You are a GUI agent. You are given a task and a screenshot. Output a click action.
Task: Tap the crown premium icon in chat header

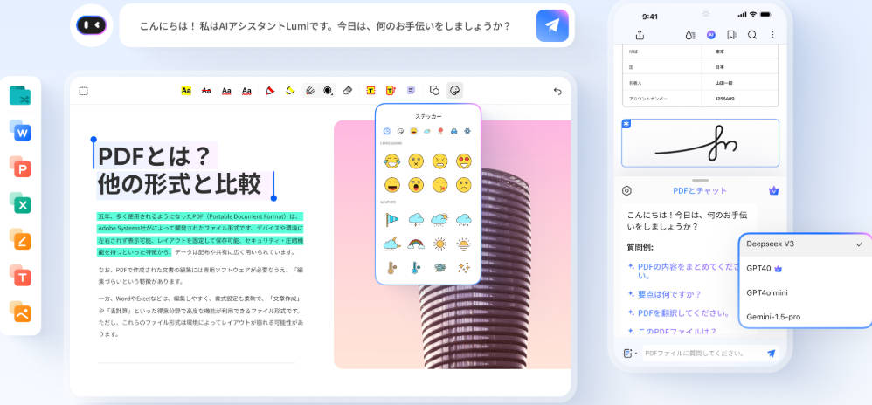point(773,190)
